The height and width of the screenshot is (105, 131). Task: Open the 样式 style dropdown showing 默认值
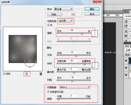pos(63,9)
